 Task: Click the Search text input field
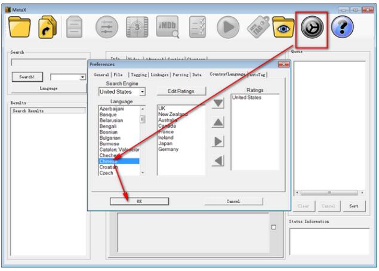tap(48, 63)
